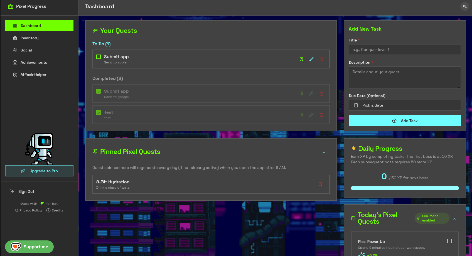Edit the completed Send to google quest
This screenshot has width=472, height=256.
pos(311,93)
